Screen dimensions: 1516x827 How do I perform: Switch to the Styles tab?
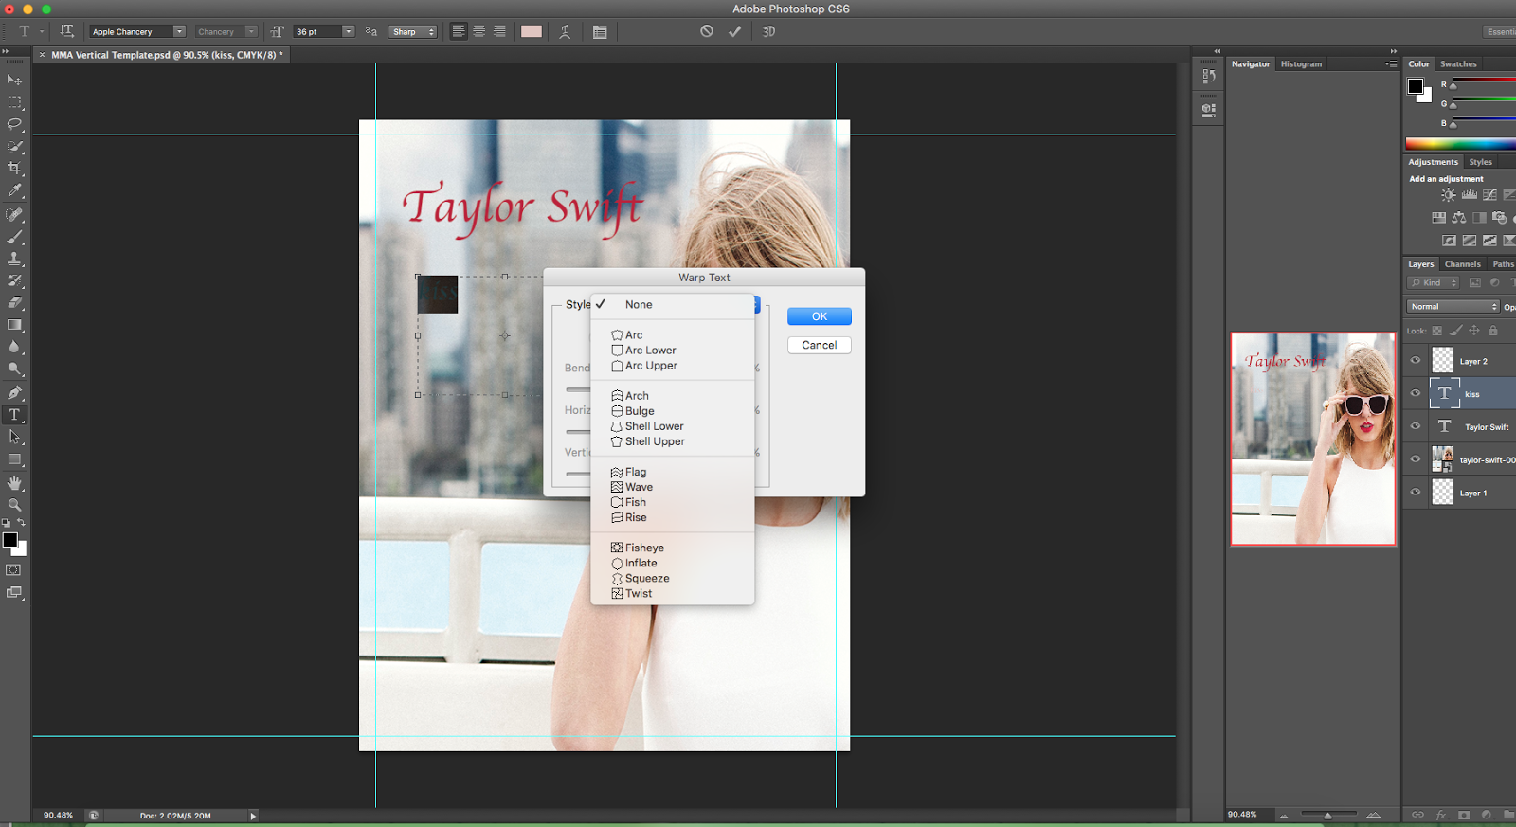point(1480,162)
